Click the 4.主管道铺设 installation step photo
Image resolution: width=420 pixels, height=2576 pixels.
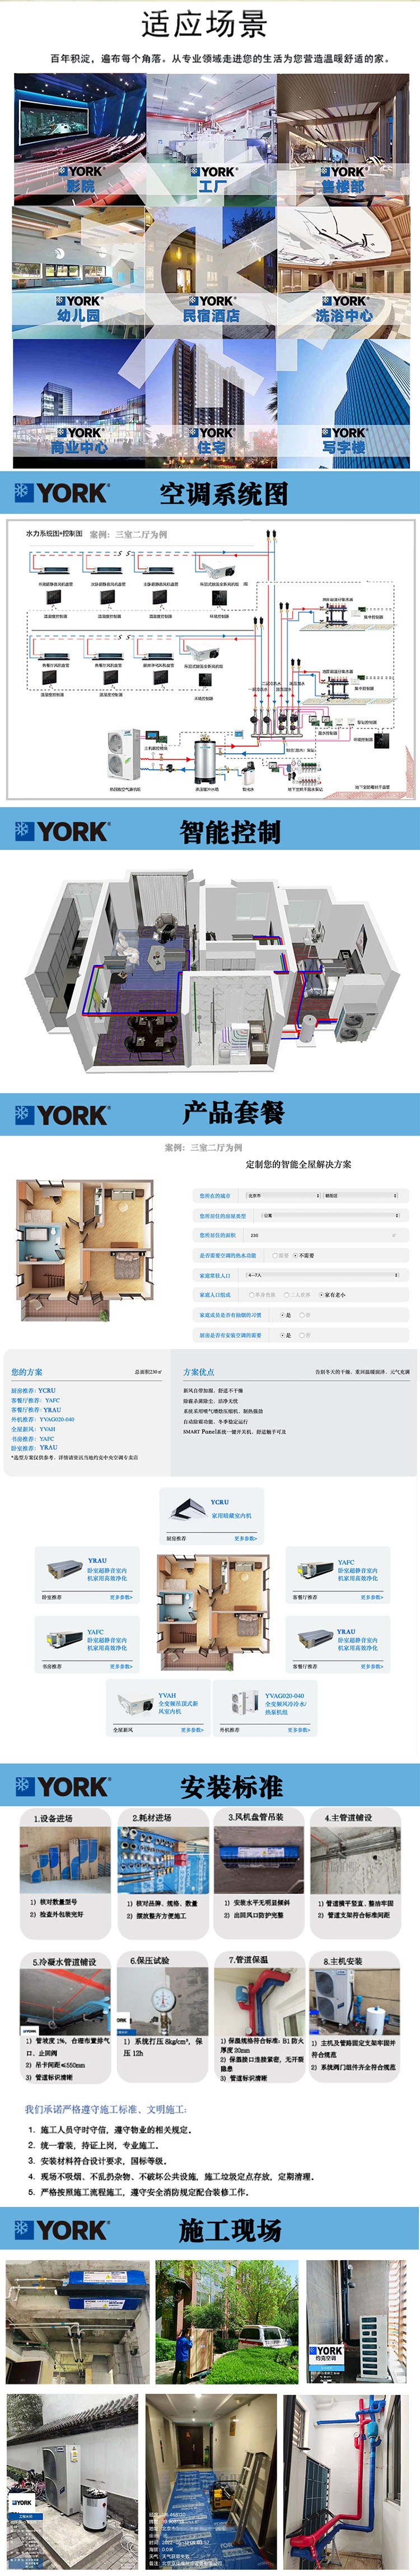pyautogui.click(x=355, y=1860)
